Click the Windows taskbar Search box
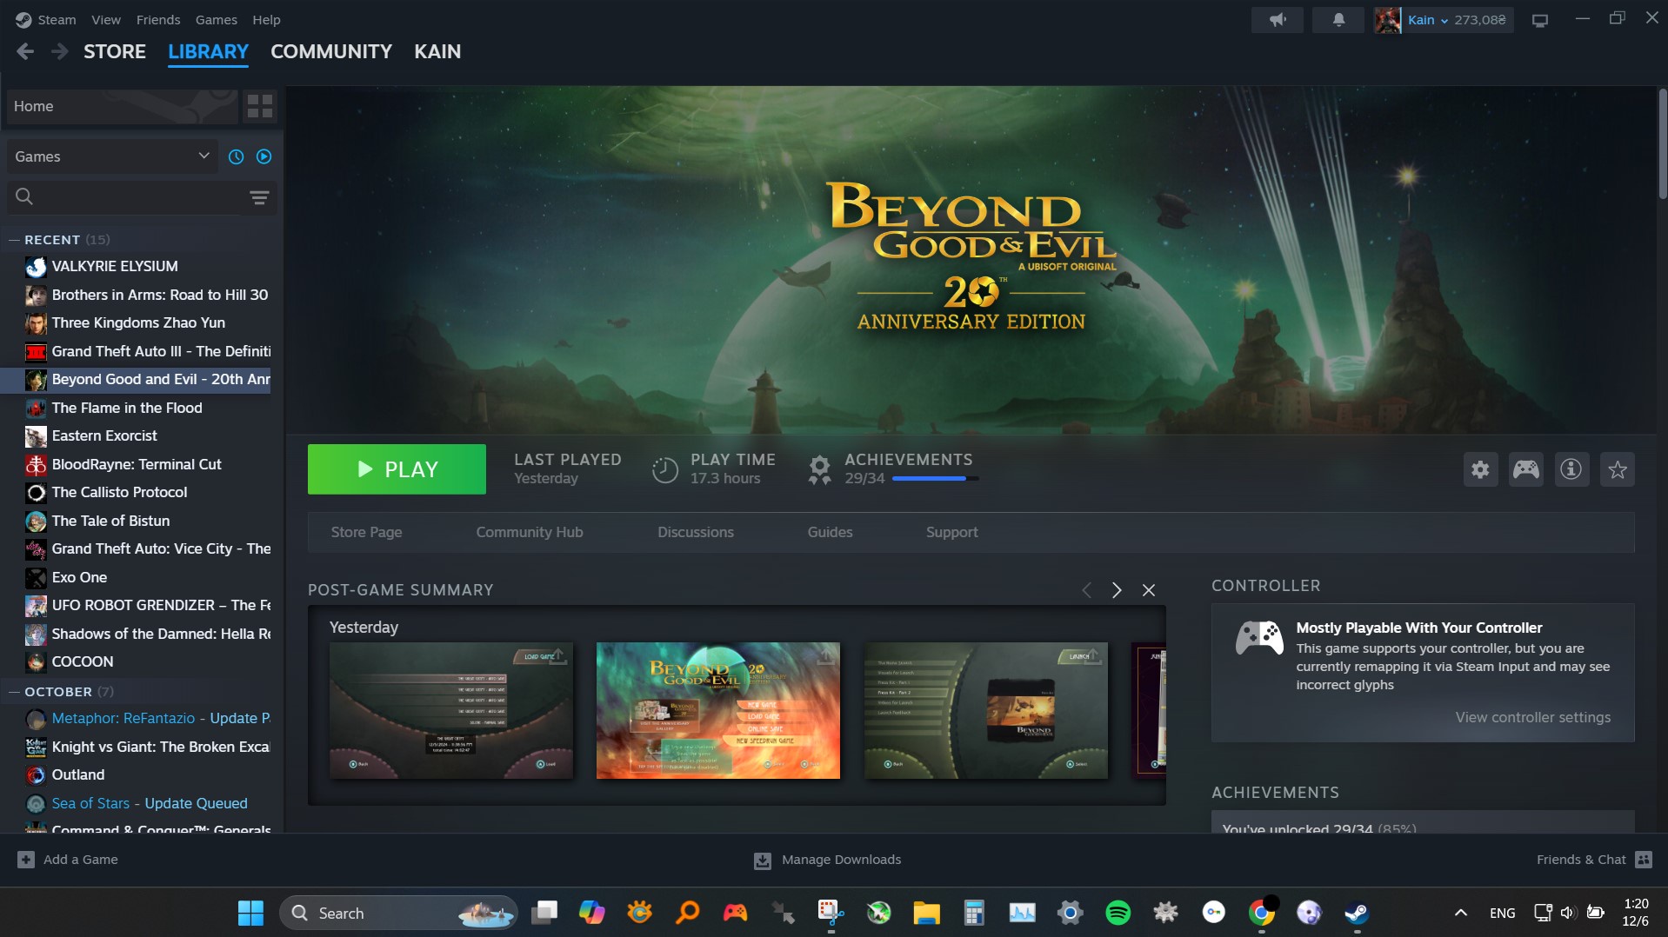This screenshot has width=1668, height=937. [x=398, y=913]
